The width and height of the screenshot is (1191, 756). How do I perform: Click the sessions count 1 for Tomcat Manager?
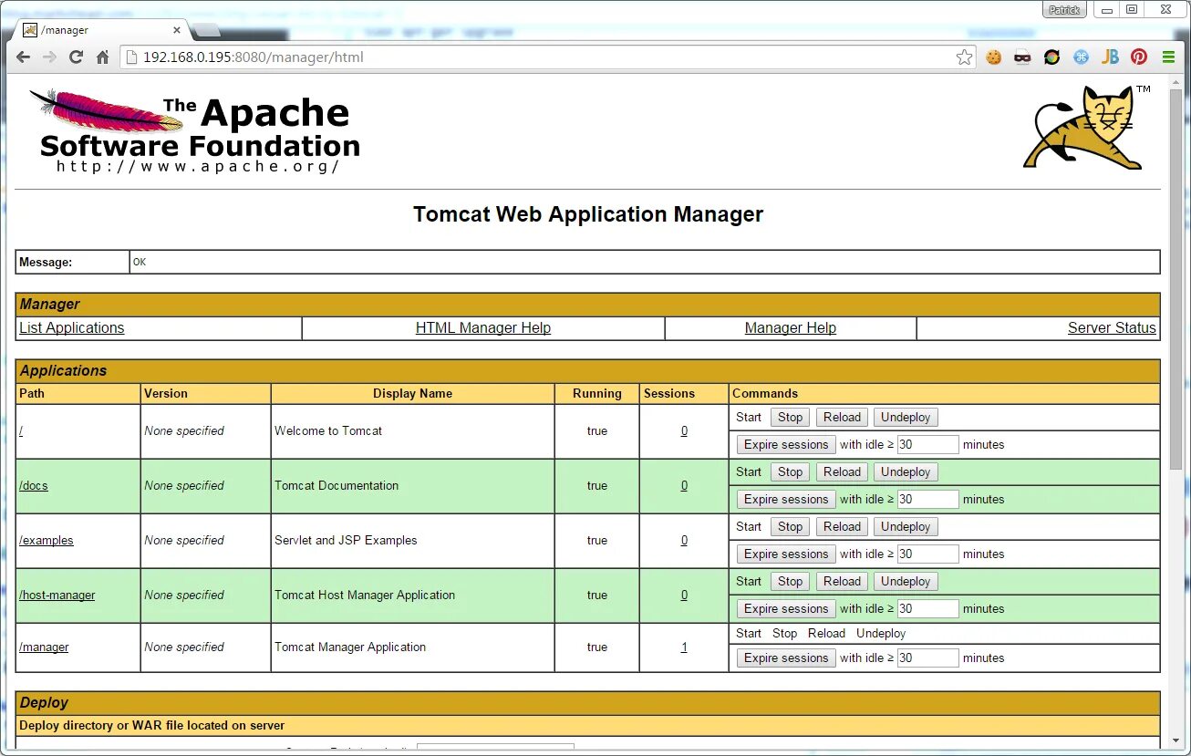[x=684, y=647]
